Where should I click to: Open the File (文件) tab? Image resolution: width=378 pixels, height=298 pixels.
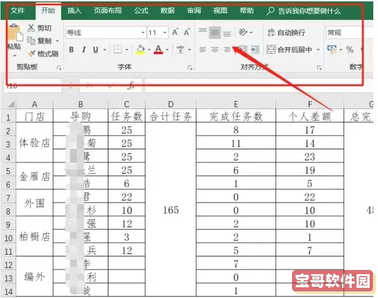click(x=17, y=11)
